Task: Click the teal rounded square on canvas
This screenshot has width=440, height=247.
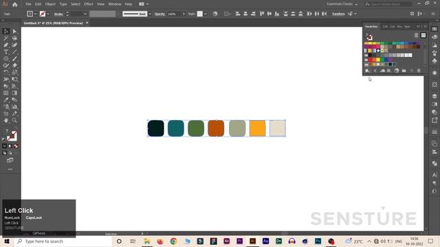Action: click(x=176, y=128)
